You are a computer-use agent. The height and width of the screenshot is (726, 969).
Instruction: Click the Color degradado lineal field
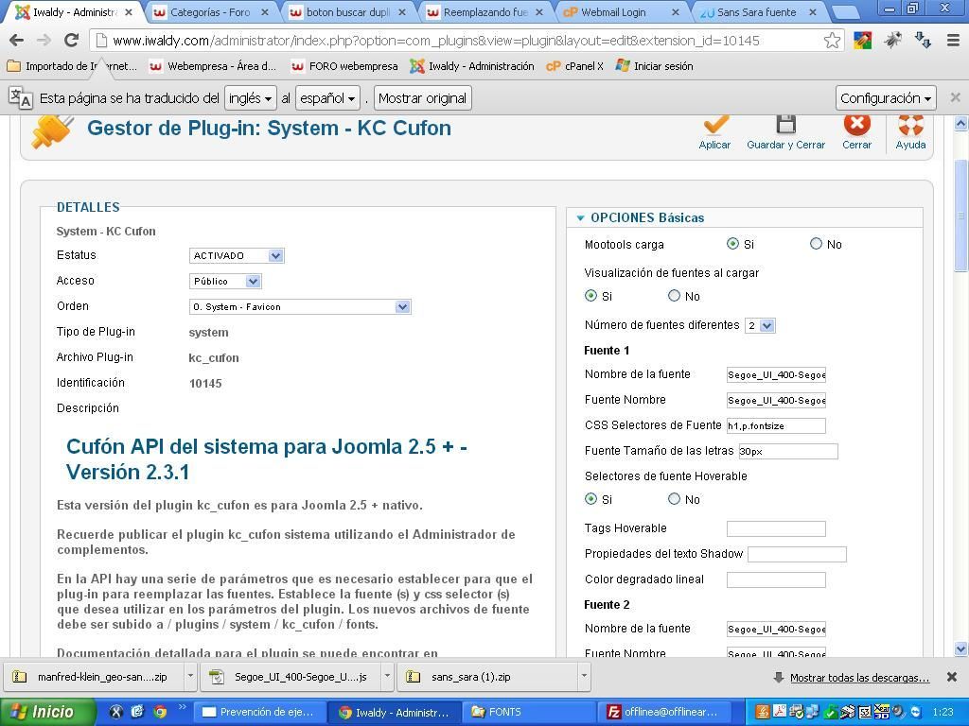tap(776, 579)
